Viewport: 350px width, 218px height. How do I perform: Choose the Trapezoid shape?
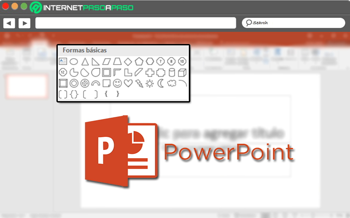(x=117, y=61)
